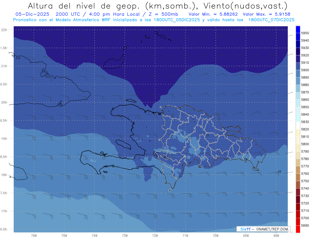Click '4:00 pm Hora Local' text

[x=115, y=14]
